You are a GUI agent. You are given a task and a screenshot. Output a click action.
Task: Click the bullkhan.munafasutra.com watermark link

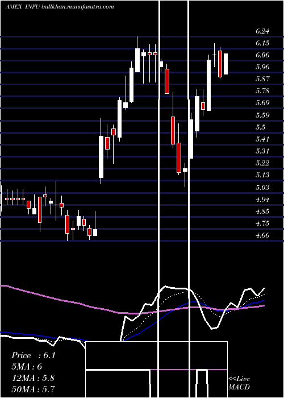(x=77, y=7)
